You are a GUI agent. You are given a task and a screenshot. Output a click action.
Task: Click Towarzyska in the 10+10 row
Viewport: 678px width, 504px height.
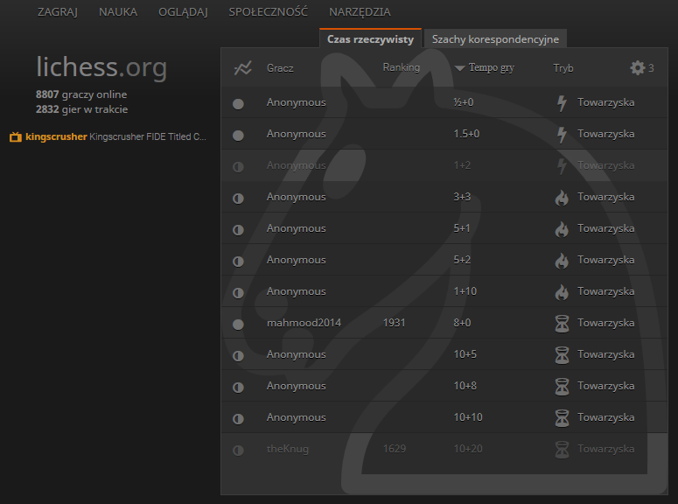click(605, 417)
